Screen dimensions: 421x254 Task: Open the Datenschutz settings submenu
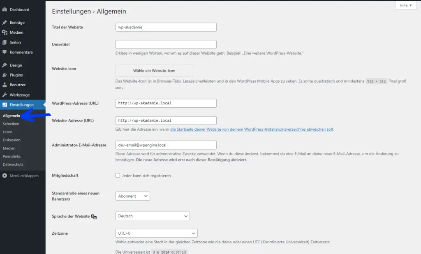click(13, 164)
